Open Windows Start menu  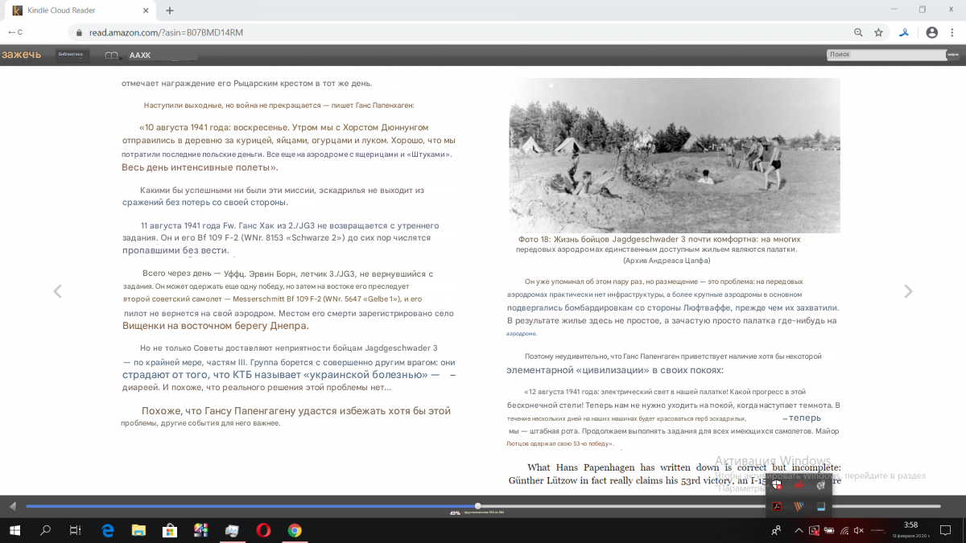click(14, 530)
